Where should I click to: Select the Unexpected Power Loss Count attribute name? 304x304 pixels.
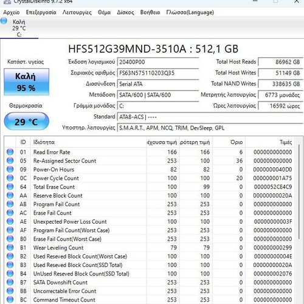pyautogui.click(x=70, y=221)
